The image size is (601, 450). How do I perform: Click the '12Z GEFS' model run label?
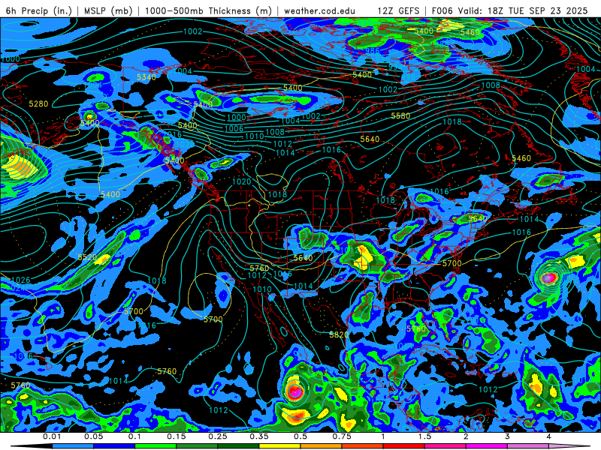coord(398,10)
